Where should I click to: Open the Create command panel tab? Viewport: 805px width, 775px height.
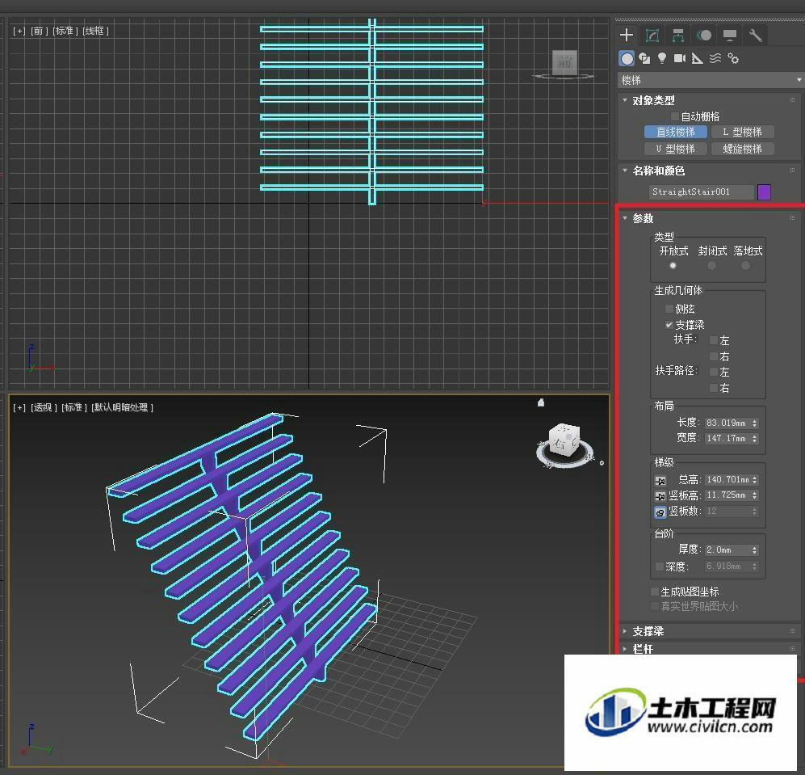pyautogui.click(x=627, y=35)
